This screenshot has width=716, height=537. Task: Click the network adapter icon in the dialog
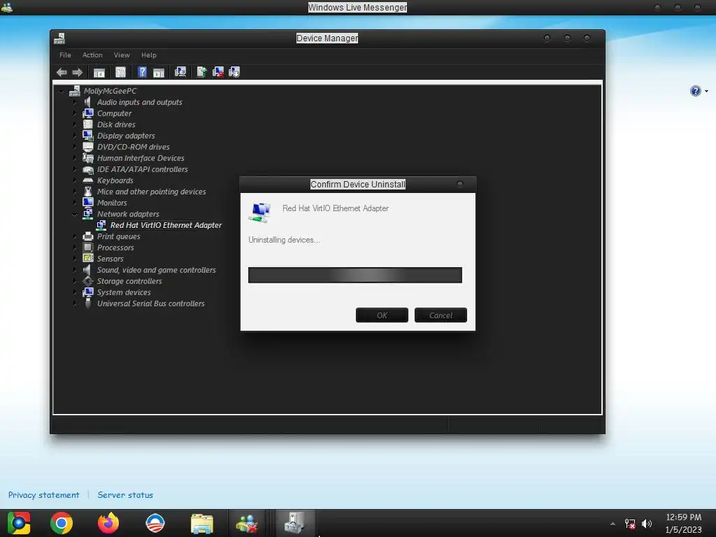[x=260, y=213]
